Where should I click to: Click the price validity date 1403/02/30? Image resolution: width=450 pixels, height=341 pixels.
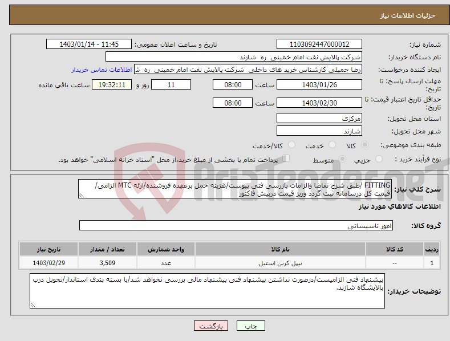coord(319,103)
